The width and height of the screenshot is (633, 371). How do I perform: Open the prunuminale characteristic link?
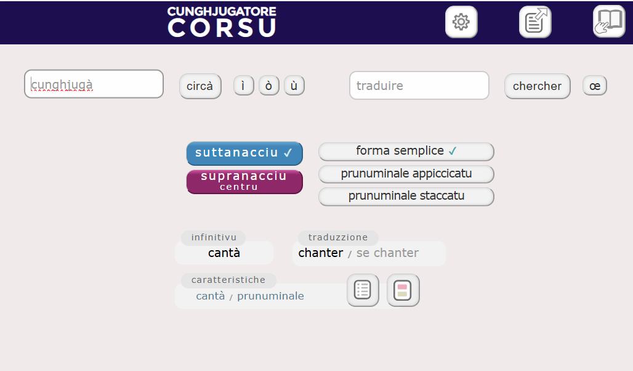click(270, 296)
